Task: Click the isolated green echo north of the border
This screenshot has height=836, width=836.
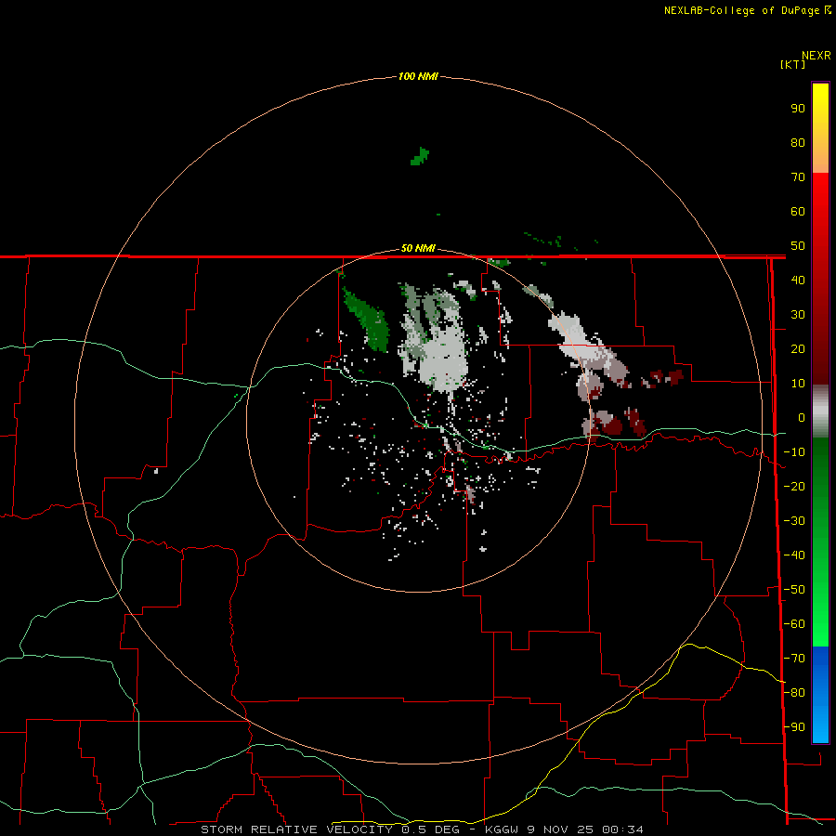Action: tap(420, 157)
